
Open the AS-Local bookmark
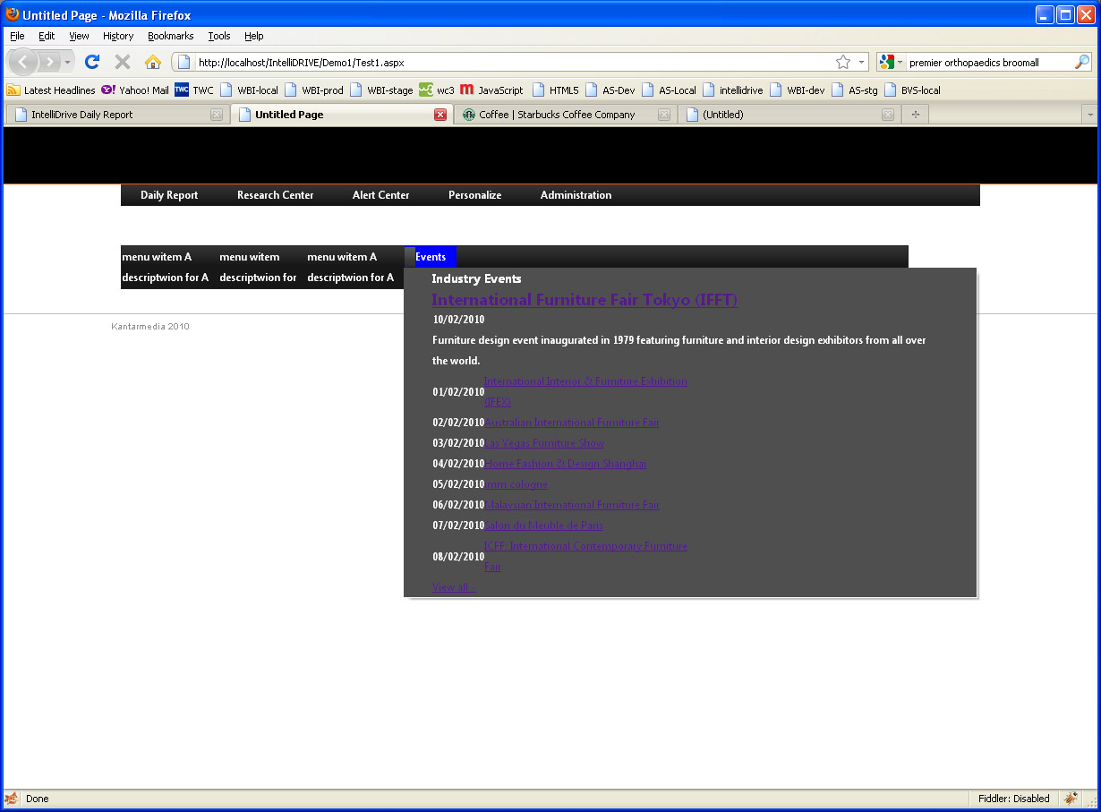pos(670,90)
